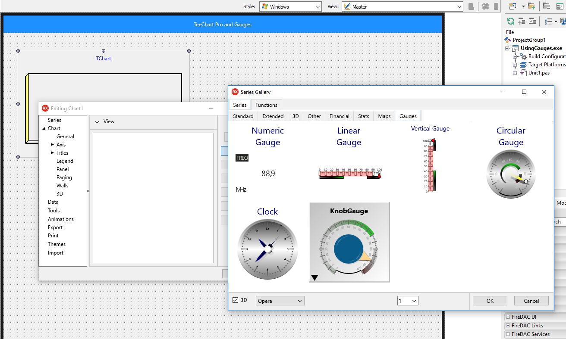
Task: Cancel the Series Gallery dialog
Action: [x=531, y=301]
